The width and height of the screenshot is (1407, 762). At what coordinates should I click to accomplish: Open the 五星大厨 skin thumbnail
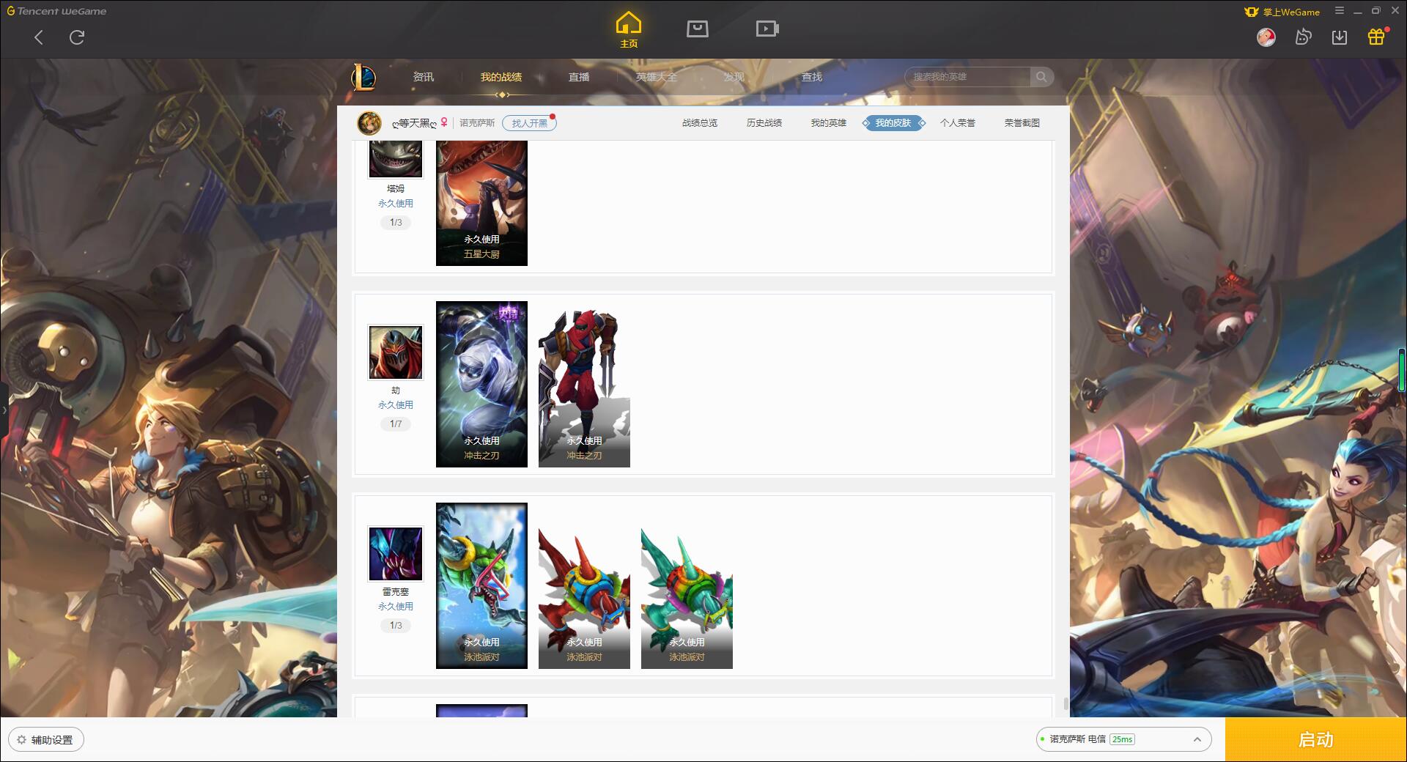click(x=481, y=203)
